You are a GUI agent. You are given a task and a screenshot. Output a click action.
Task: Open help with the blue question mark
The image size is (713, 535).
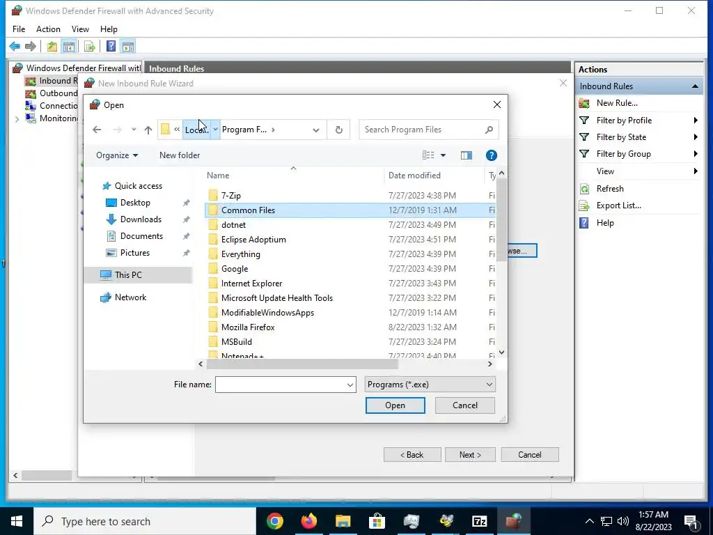click(491, 155)
